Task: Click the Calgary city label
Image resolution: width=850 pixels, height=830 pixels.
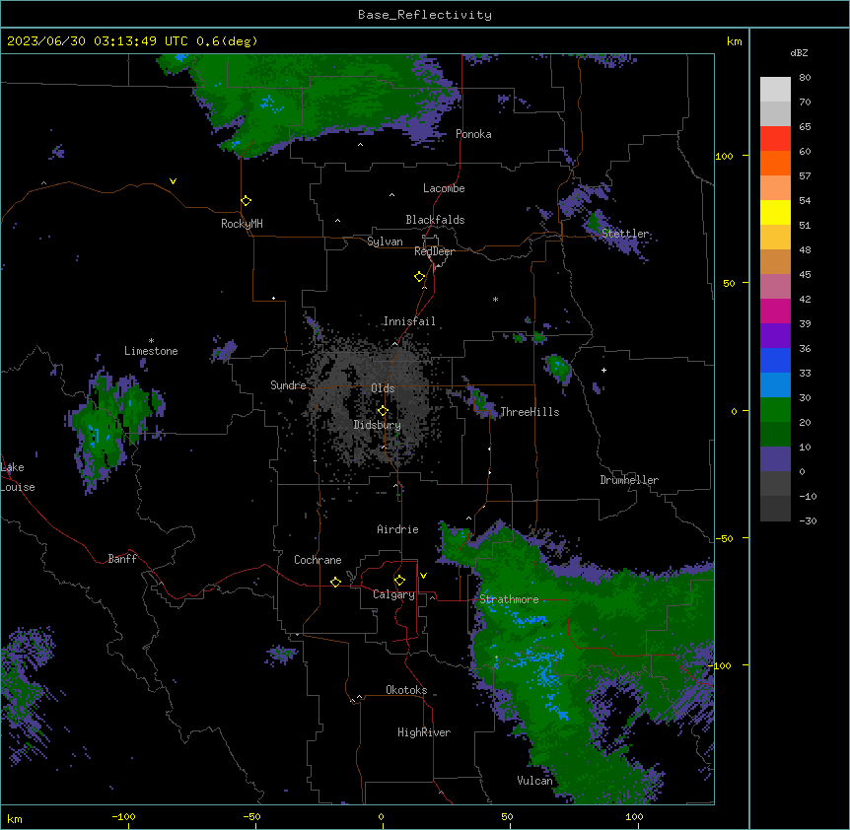Action: pyautogui.click(x=393, y=594)
